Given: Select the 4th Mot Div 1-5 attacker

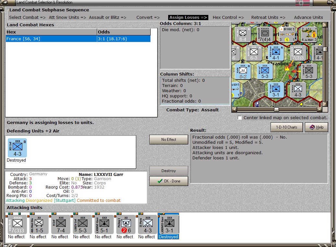Looking at the screenshot, I should (x=39, y=225).
